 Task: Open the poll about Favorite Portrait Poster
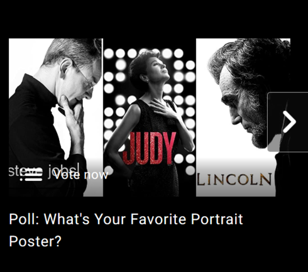(126, 230)
